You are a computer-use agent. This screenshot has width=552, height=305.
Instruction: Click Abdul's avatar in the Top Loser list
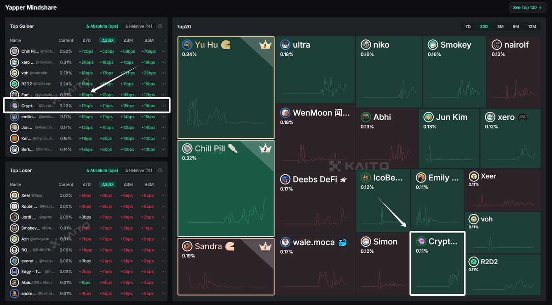point(14,283)
